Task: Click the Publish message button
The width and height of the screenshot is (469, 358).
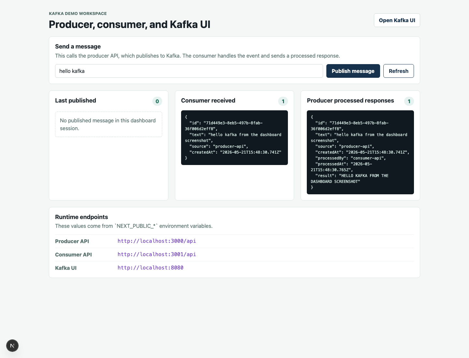Action: (x=353, y=71)
